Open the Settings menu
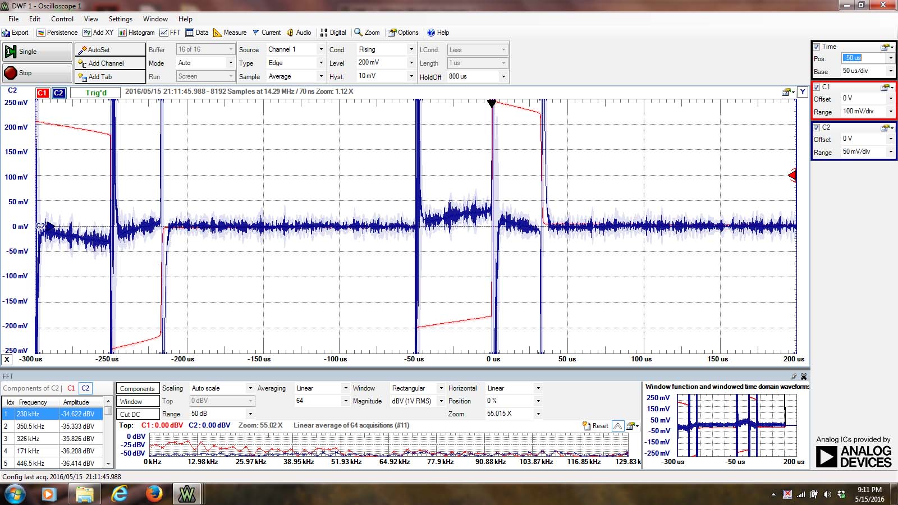 [x=120, y=19]
